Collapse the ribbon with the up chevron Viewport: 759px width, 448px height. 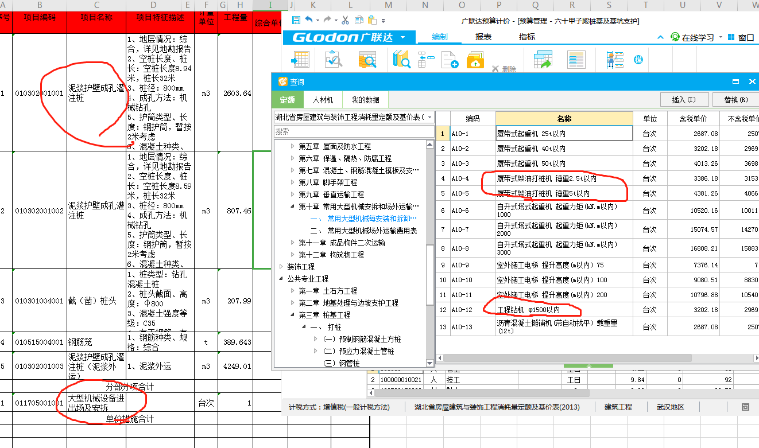click(x=661, y=37)
